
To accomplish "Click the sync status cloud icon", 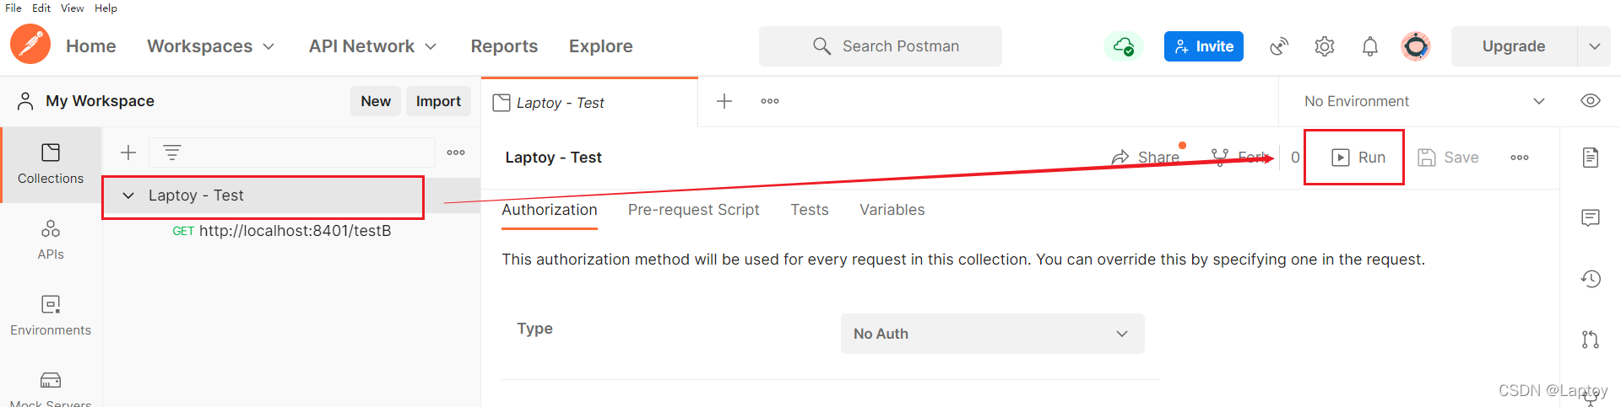I will click(x=1124, y=46).
